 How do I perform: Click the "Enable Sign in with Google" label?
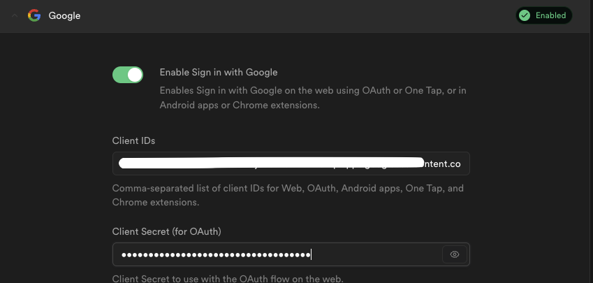pos(219,72)
